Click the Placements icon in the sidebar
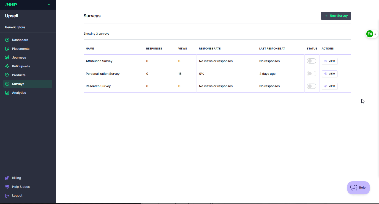The image size is (379, 204). point(7,49)
